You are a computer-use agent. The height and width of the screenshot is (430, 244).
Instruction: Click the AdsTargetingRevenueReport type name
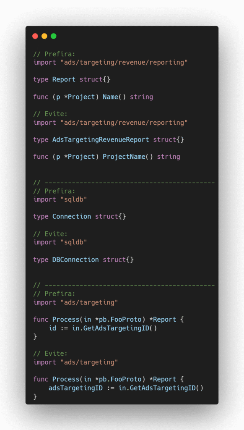coord(101,139)
